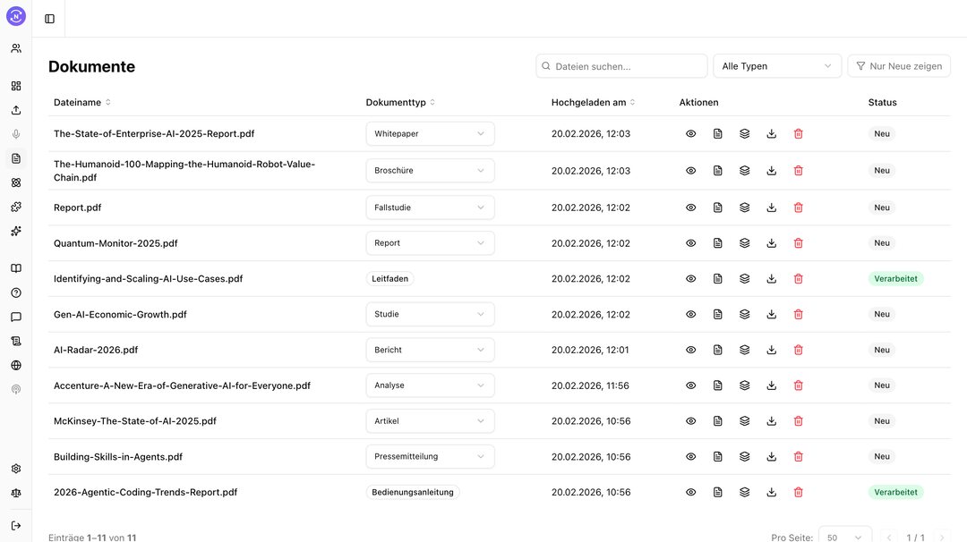Click the Verarbeitet status for Identifying-and-Scaling-AI-Use-Cases.pdf

pos(895,278)
